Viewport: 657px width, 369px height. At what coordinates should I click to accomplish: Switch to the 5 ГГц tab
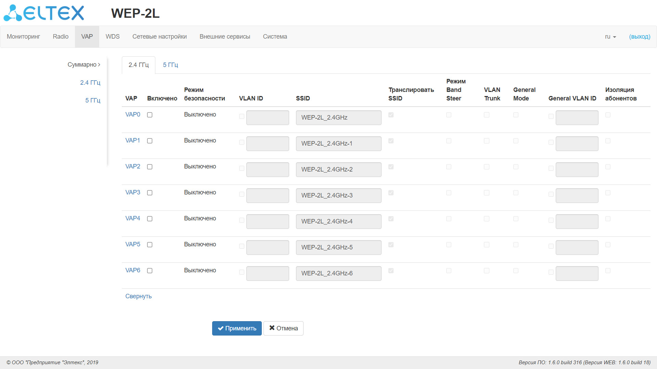pos(170,65)
